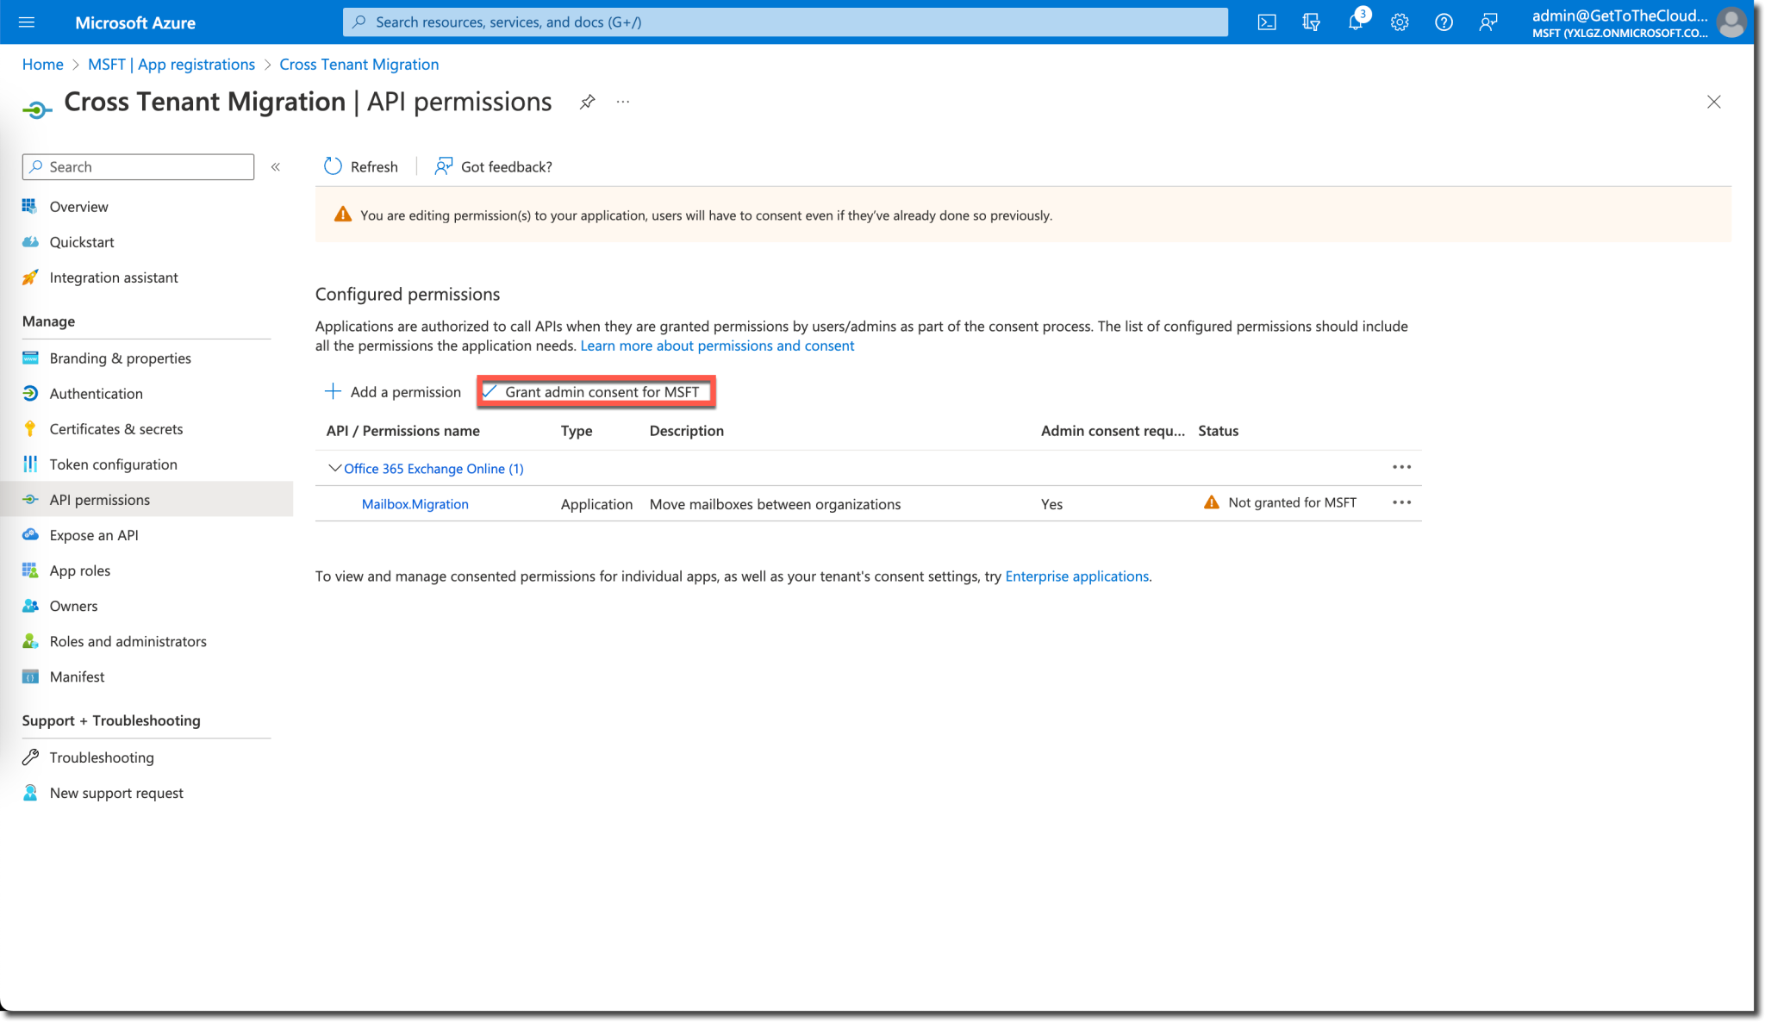1765x1022 pixels.
Task: Open the Enterprise applications link
Action: [1076, 576]
